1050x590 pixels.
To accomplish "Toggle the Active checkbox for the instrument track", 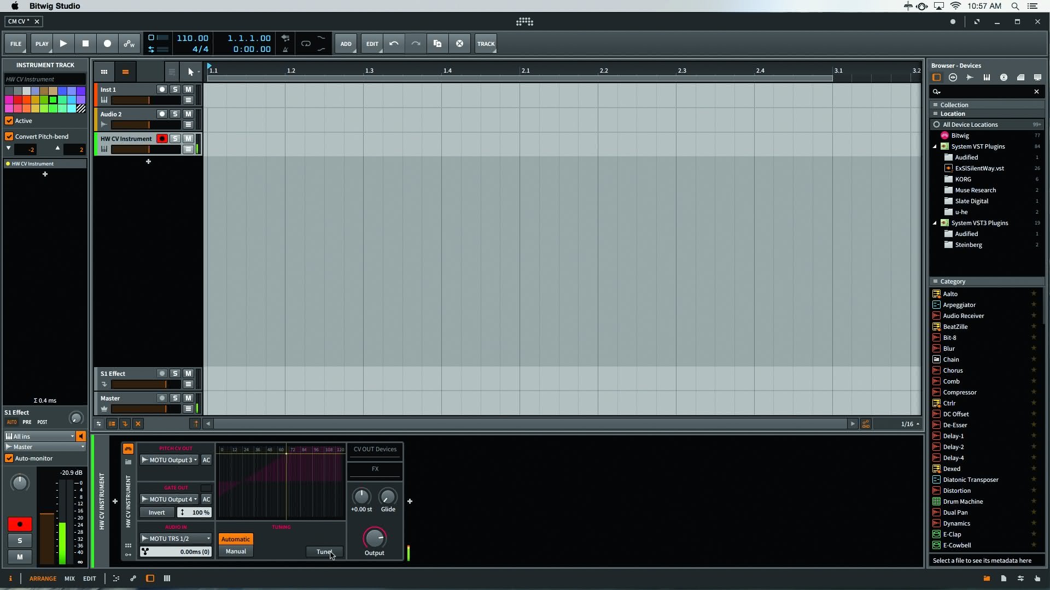I will (9, 121).
